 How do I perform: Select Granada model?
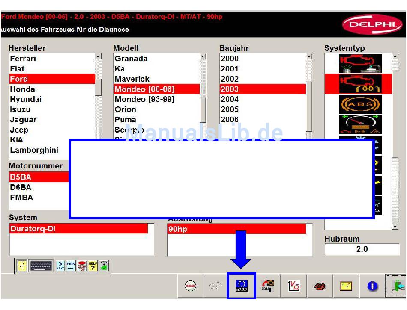[157, 59]
